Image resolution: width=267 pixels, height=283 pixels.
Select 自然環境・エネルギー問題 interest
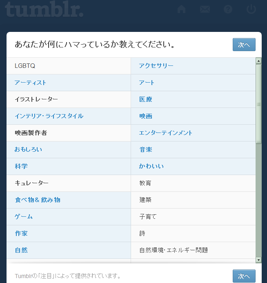coord(193,251)
